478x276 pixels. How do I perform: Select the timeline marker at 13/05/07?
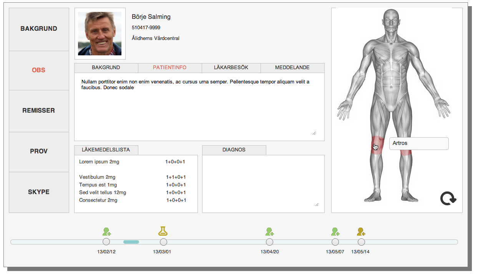click(x=335, y=242)
